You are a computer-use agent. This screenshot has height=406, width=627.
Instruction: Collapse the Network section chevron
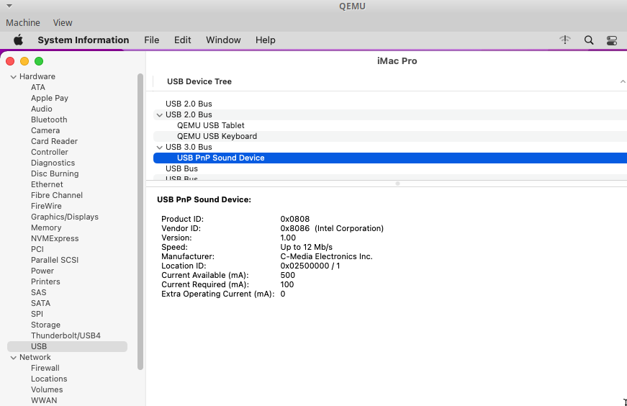click(13, 358)
